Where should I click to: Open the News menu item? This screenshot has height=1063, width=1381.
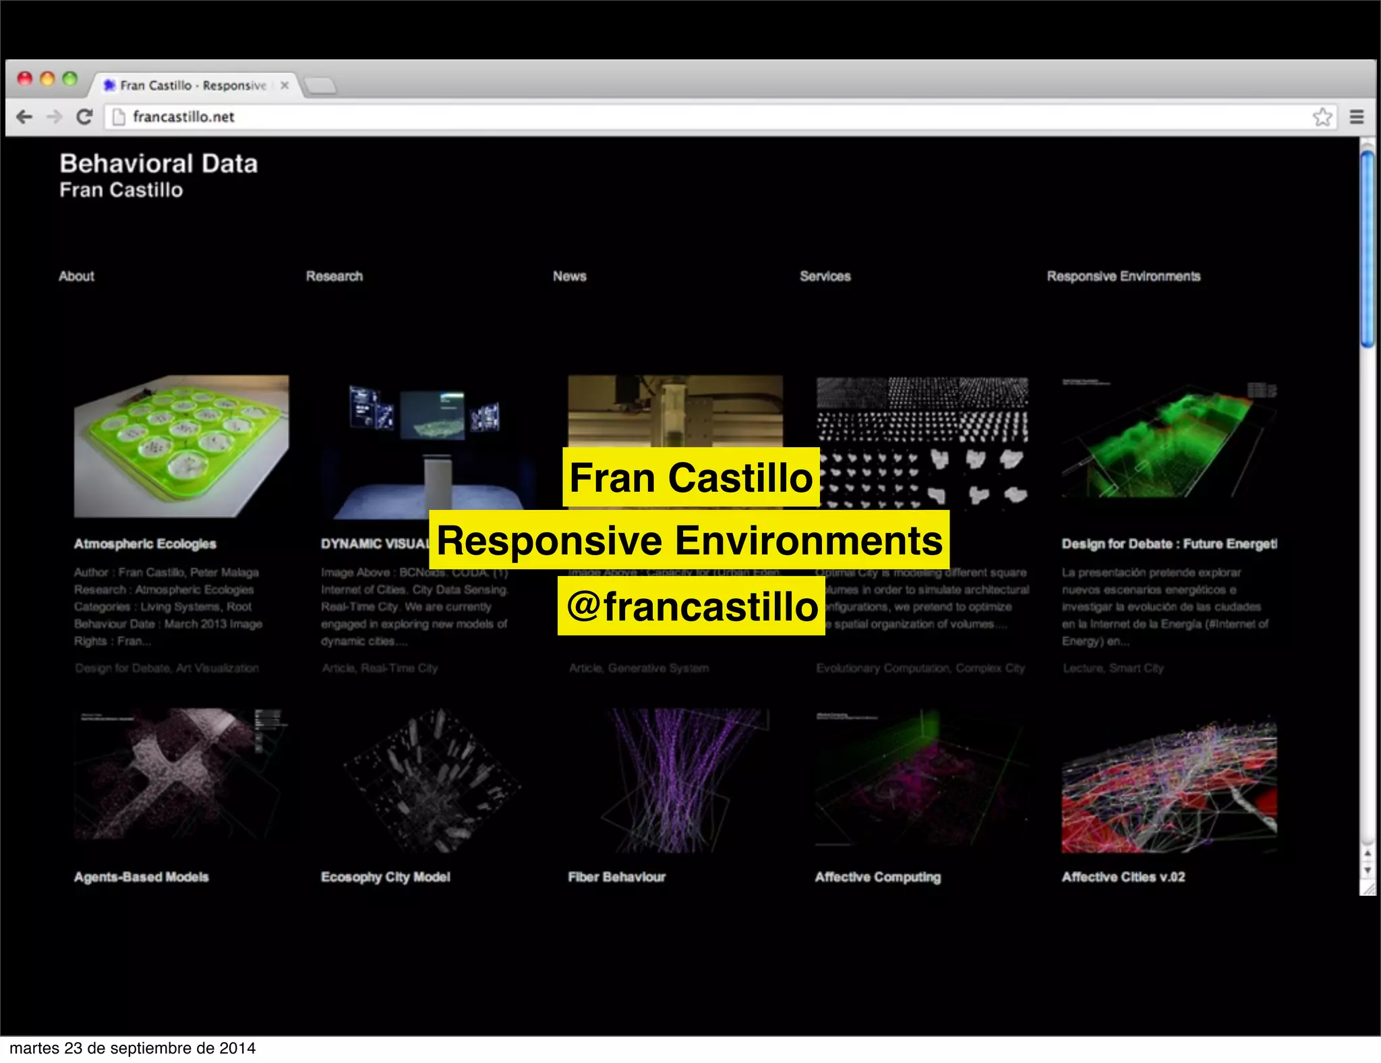click(x=570, y=276)
